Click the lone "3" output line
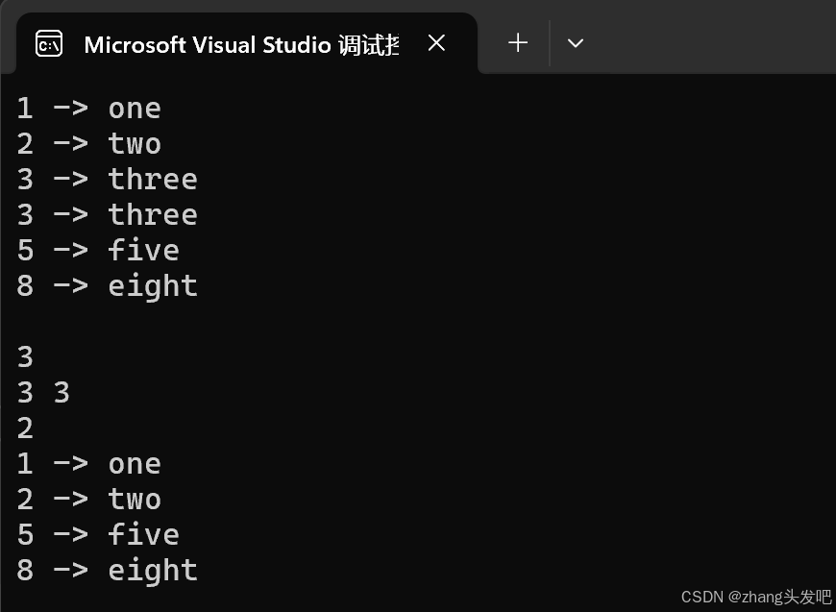The height and width of the screenshot is (612, 836). coord(25,357)
